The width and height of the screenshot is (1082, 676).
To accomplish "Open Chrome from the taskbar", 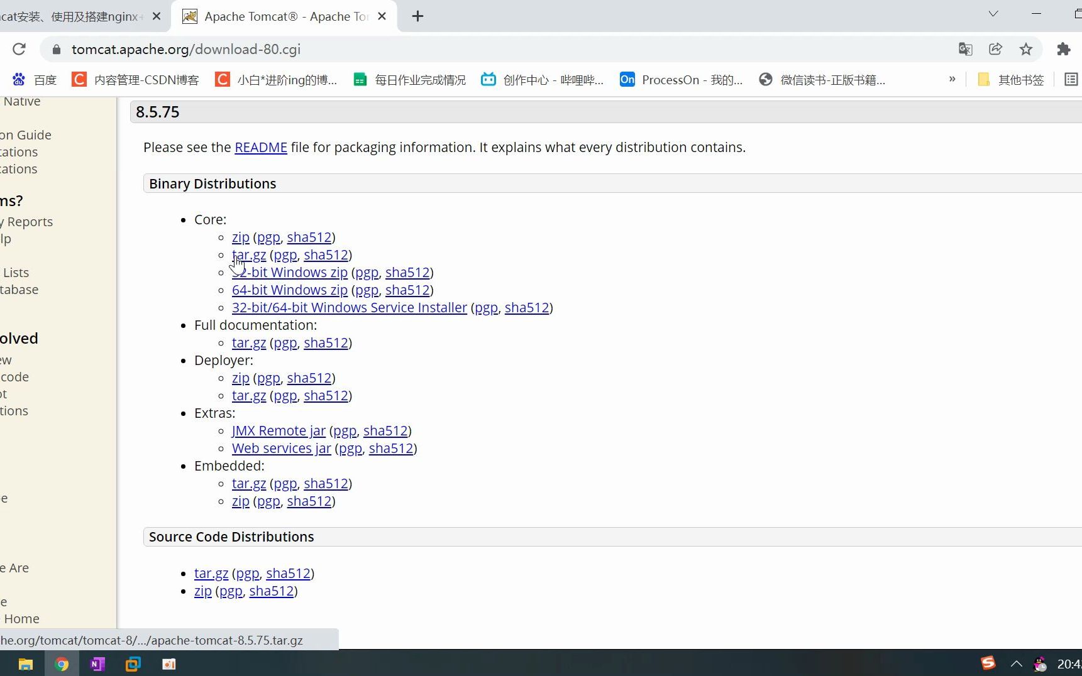I will pyautogui.click(x=62, y=664).
